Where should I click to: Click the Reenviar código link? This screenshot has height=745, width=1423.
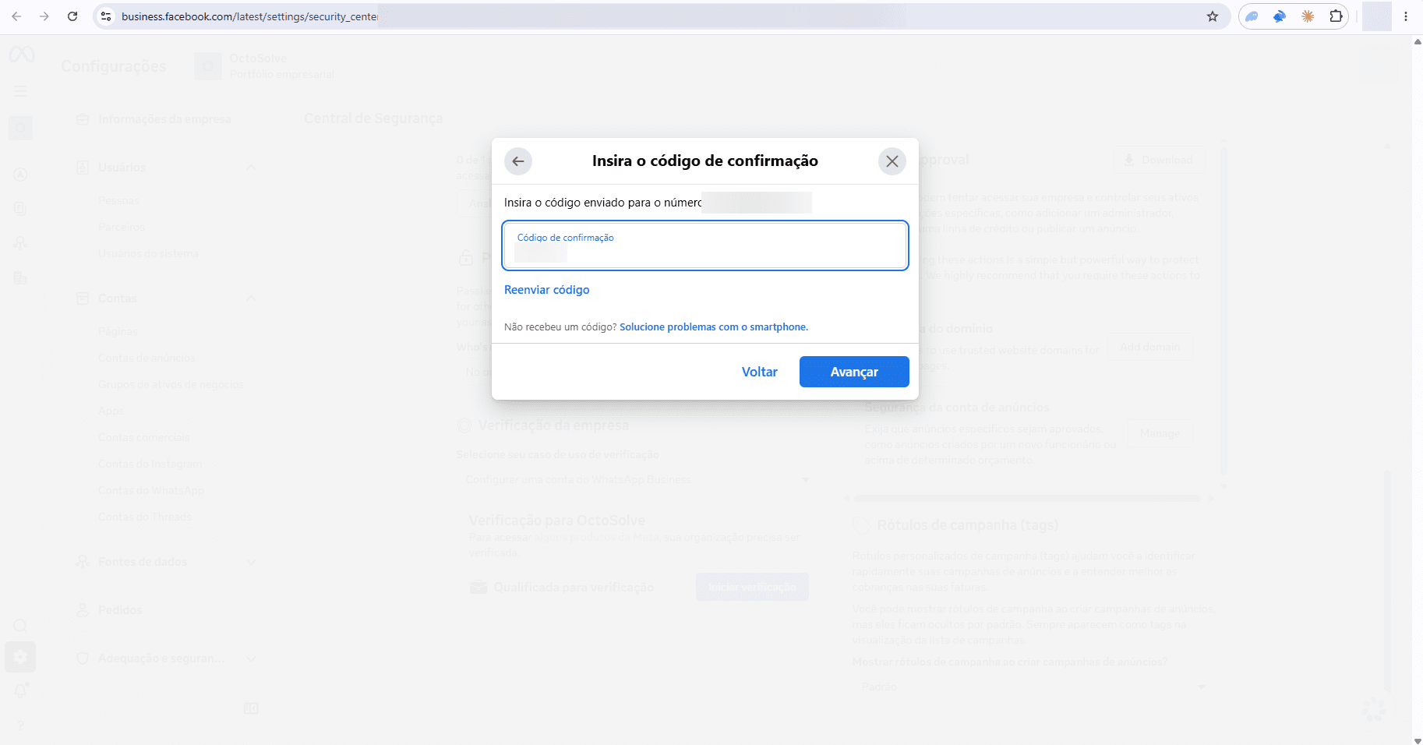point(547,290)
